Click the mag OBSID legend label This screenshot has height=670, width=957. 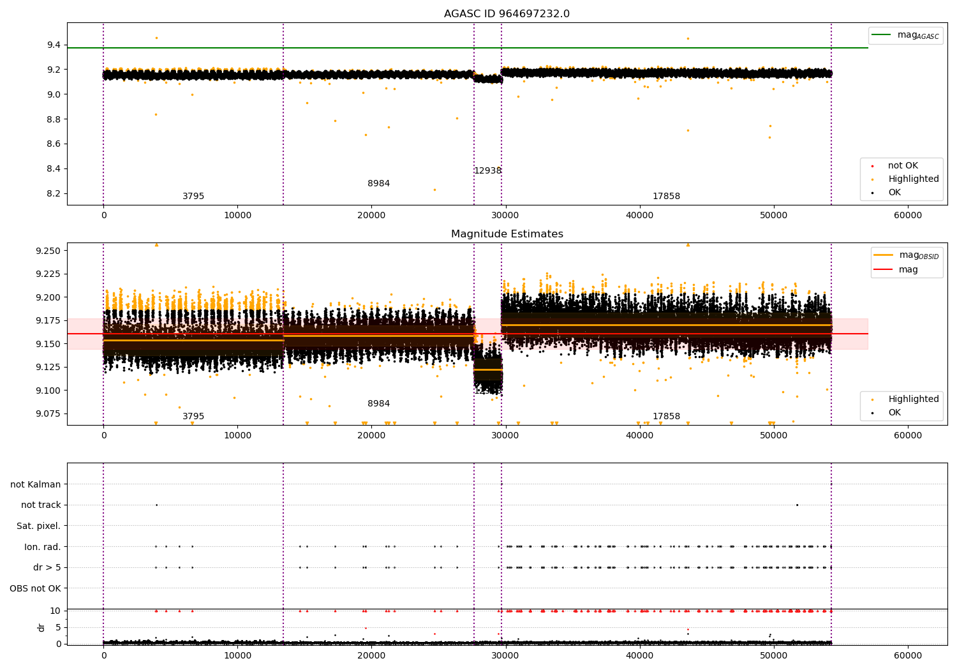coord(919,255)
